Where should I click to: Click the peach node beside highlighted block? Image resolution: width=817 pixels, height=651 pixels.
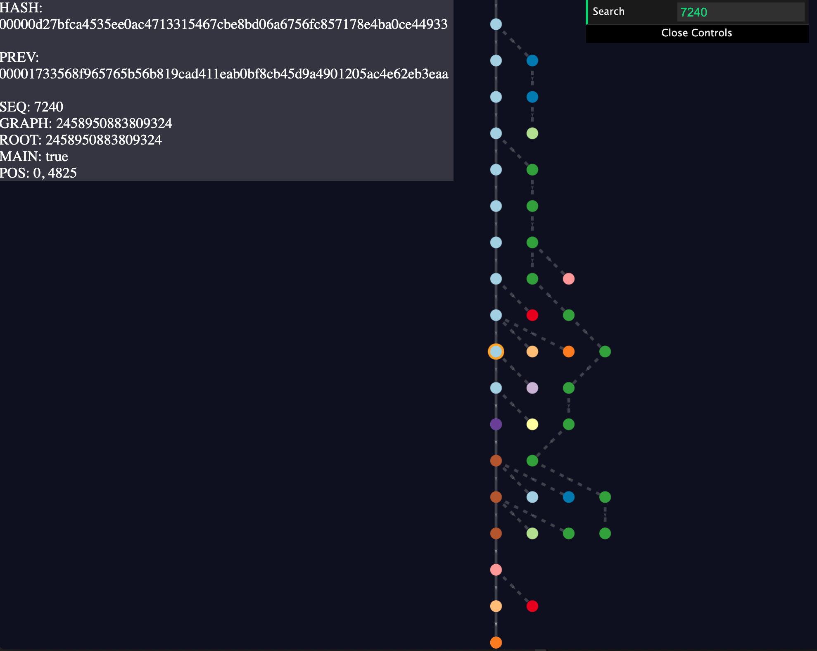532,352
